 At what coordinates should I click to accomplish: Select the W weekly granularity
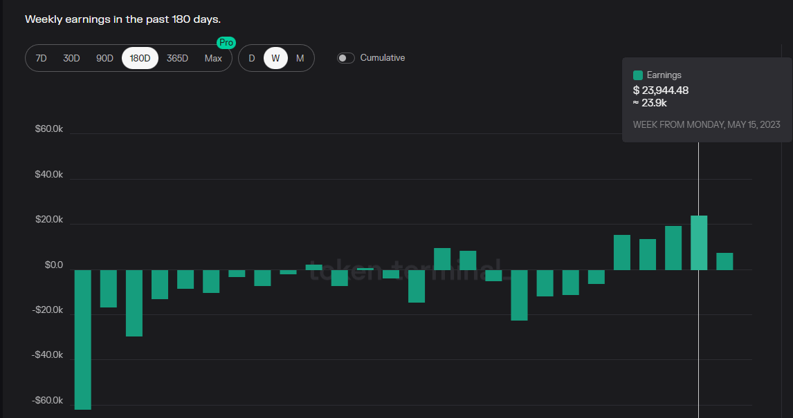point(275,58)
